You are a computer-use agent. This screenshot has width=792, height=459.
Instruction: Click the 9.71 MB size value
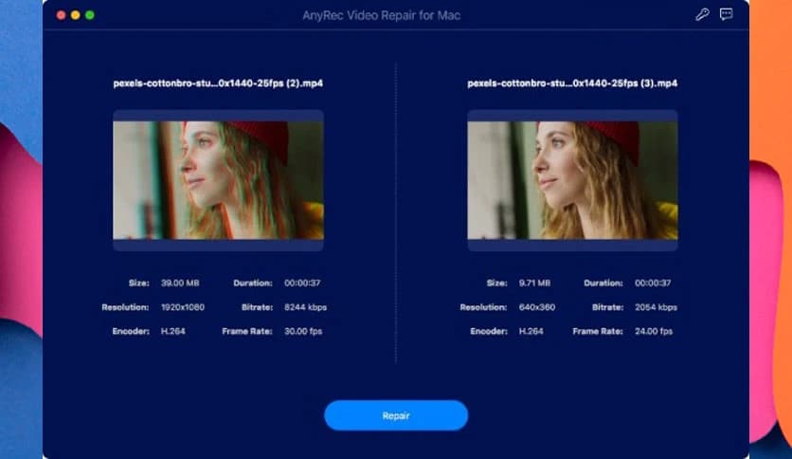534,284
